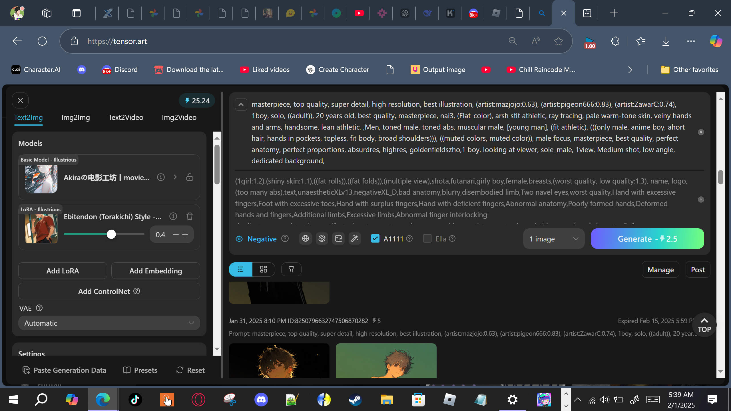
Task: Click the globe translate icon
Action: tap(305, 239)
